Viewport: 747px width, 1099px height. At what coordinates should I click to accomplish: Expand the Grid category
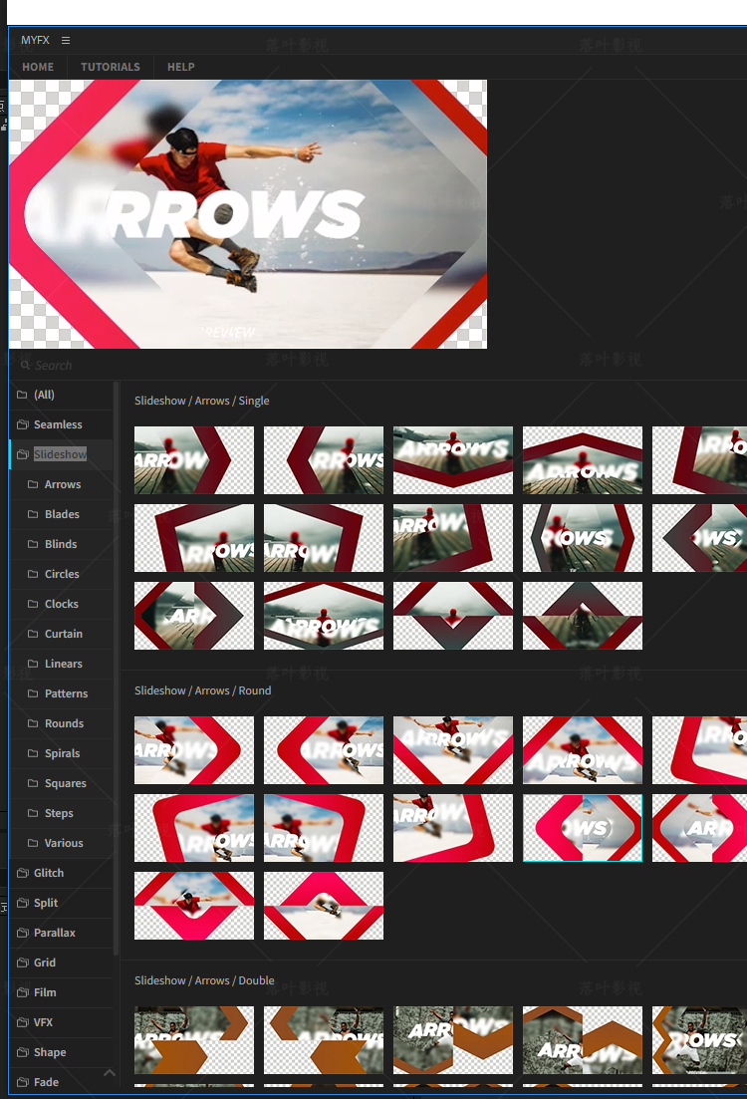[62, 963]
